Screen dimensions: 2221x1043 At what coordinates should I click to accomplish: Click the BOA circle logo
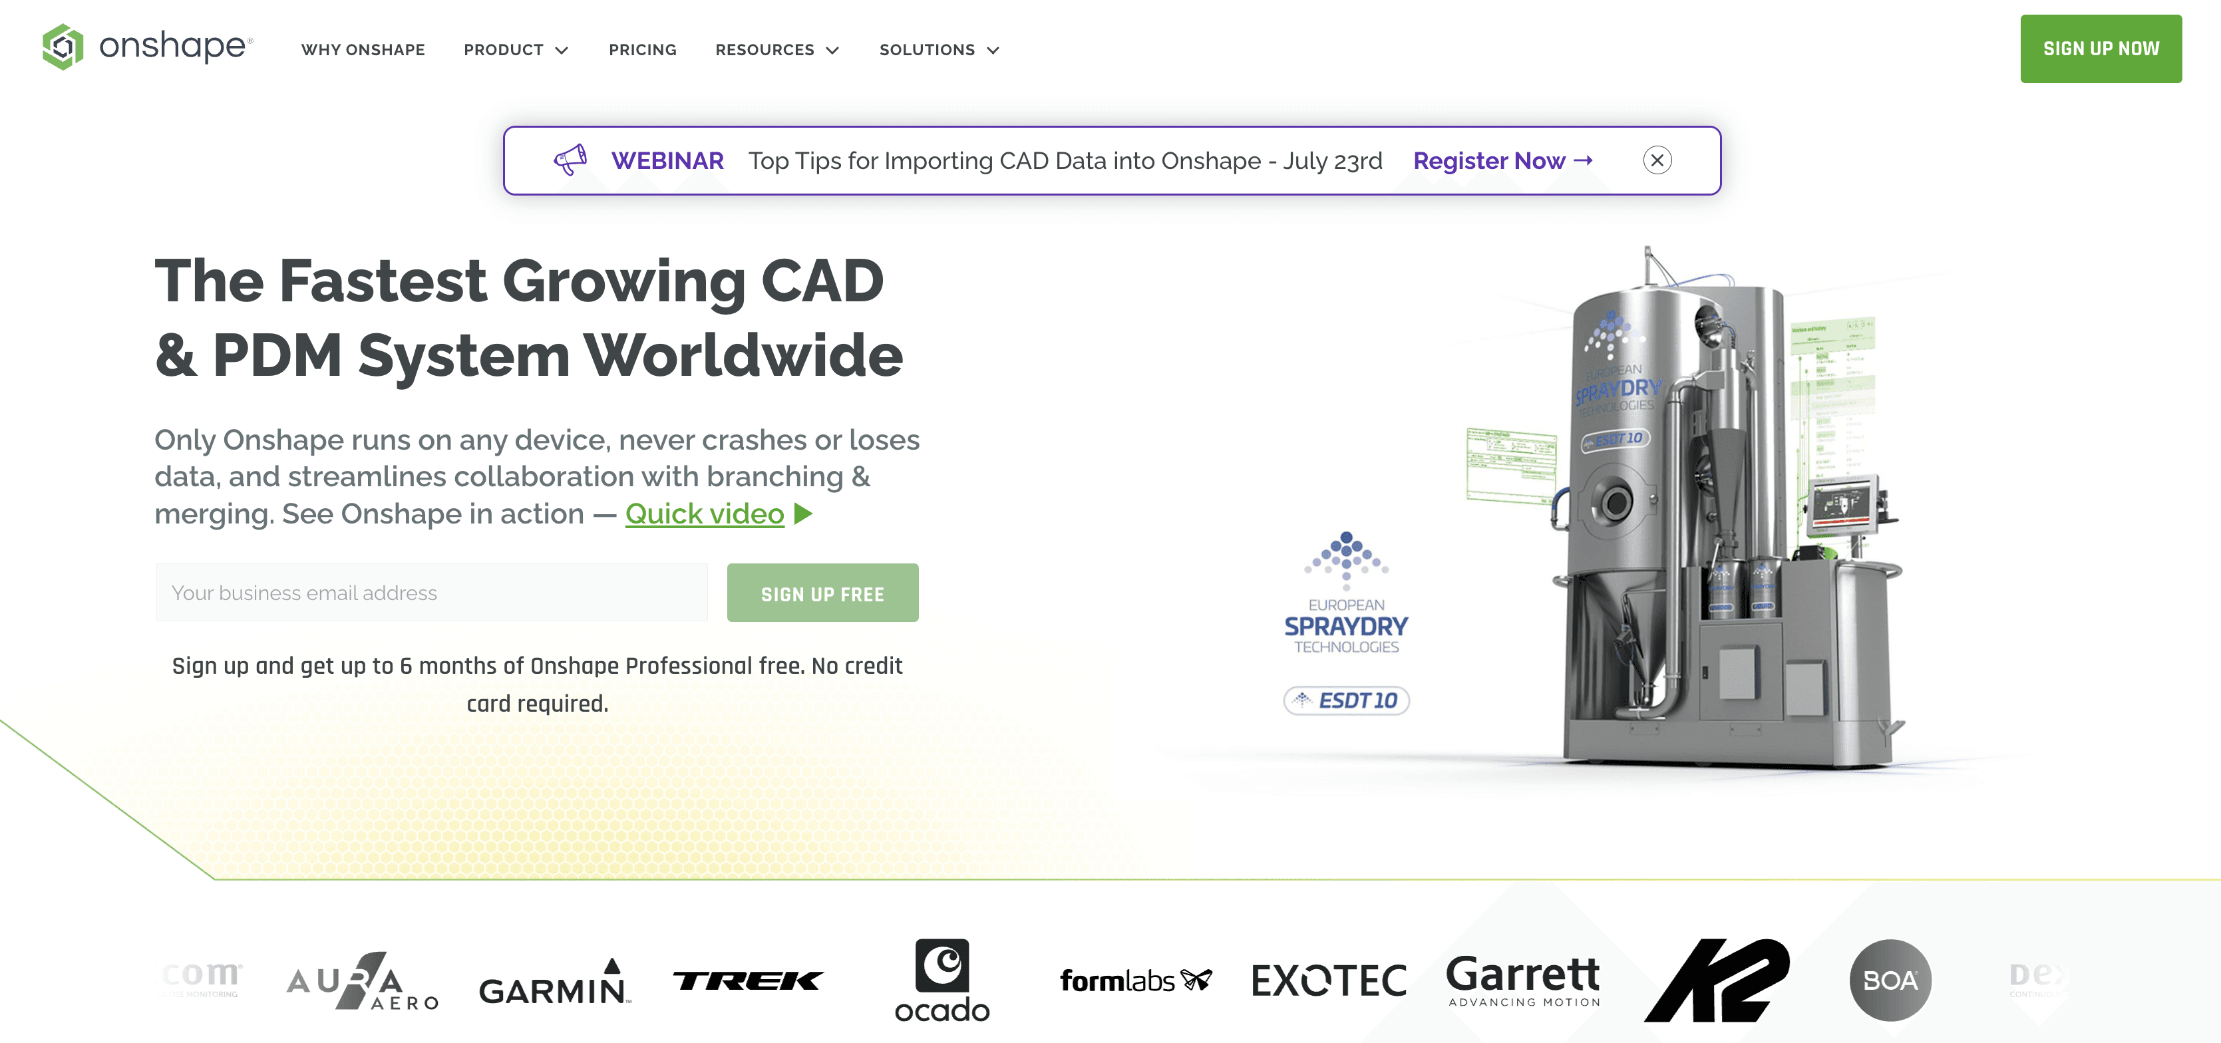[x=1890, y=981]
